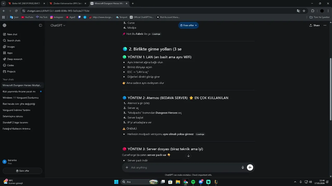The height and width of the screenshot is (186, 332).
Task: Click the CurseForge chip after 'yoksa girmez'
Action: pyautogui.click(x=200, y=134)
